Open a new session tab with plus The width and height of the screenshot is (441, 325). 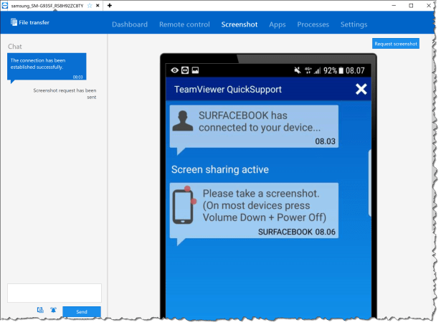point(110,5)
